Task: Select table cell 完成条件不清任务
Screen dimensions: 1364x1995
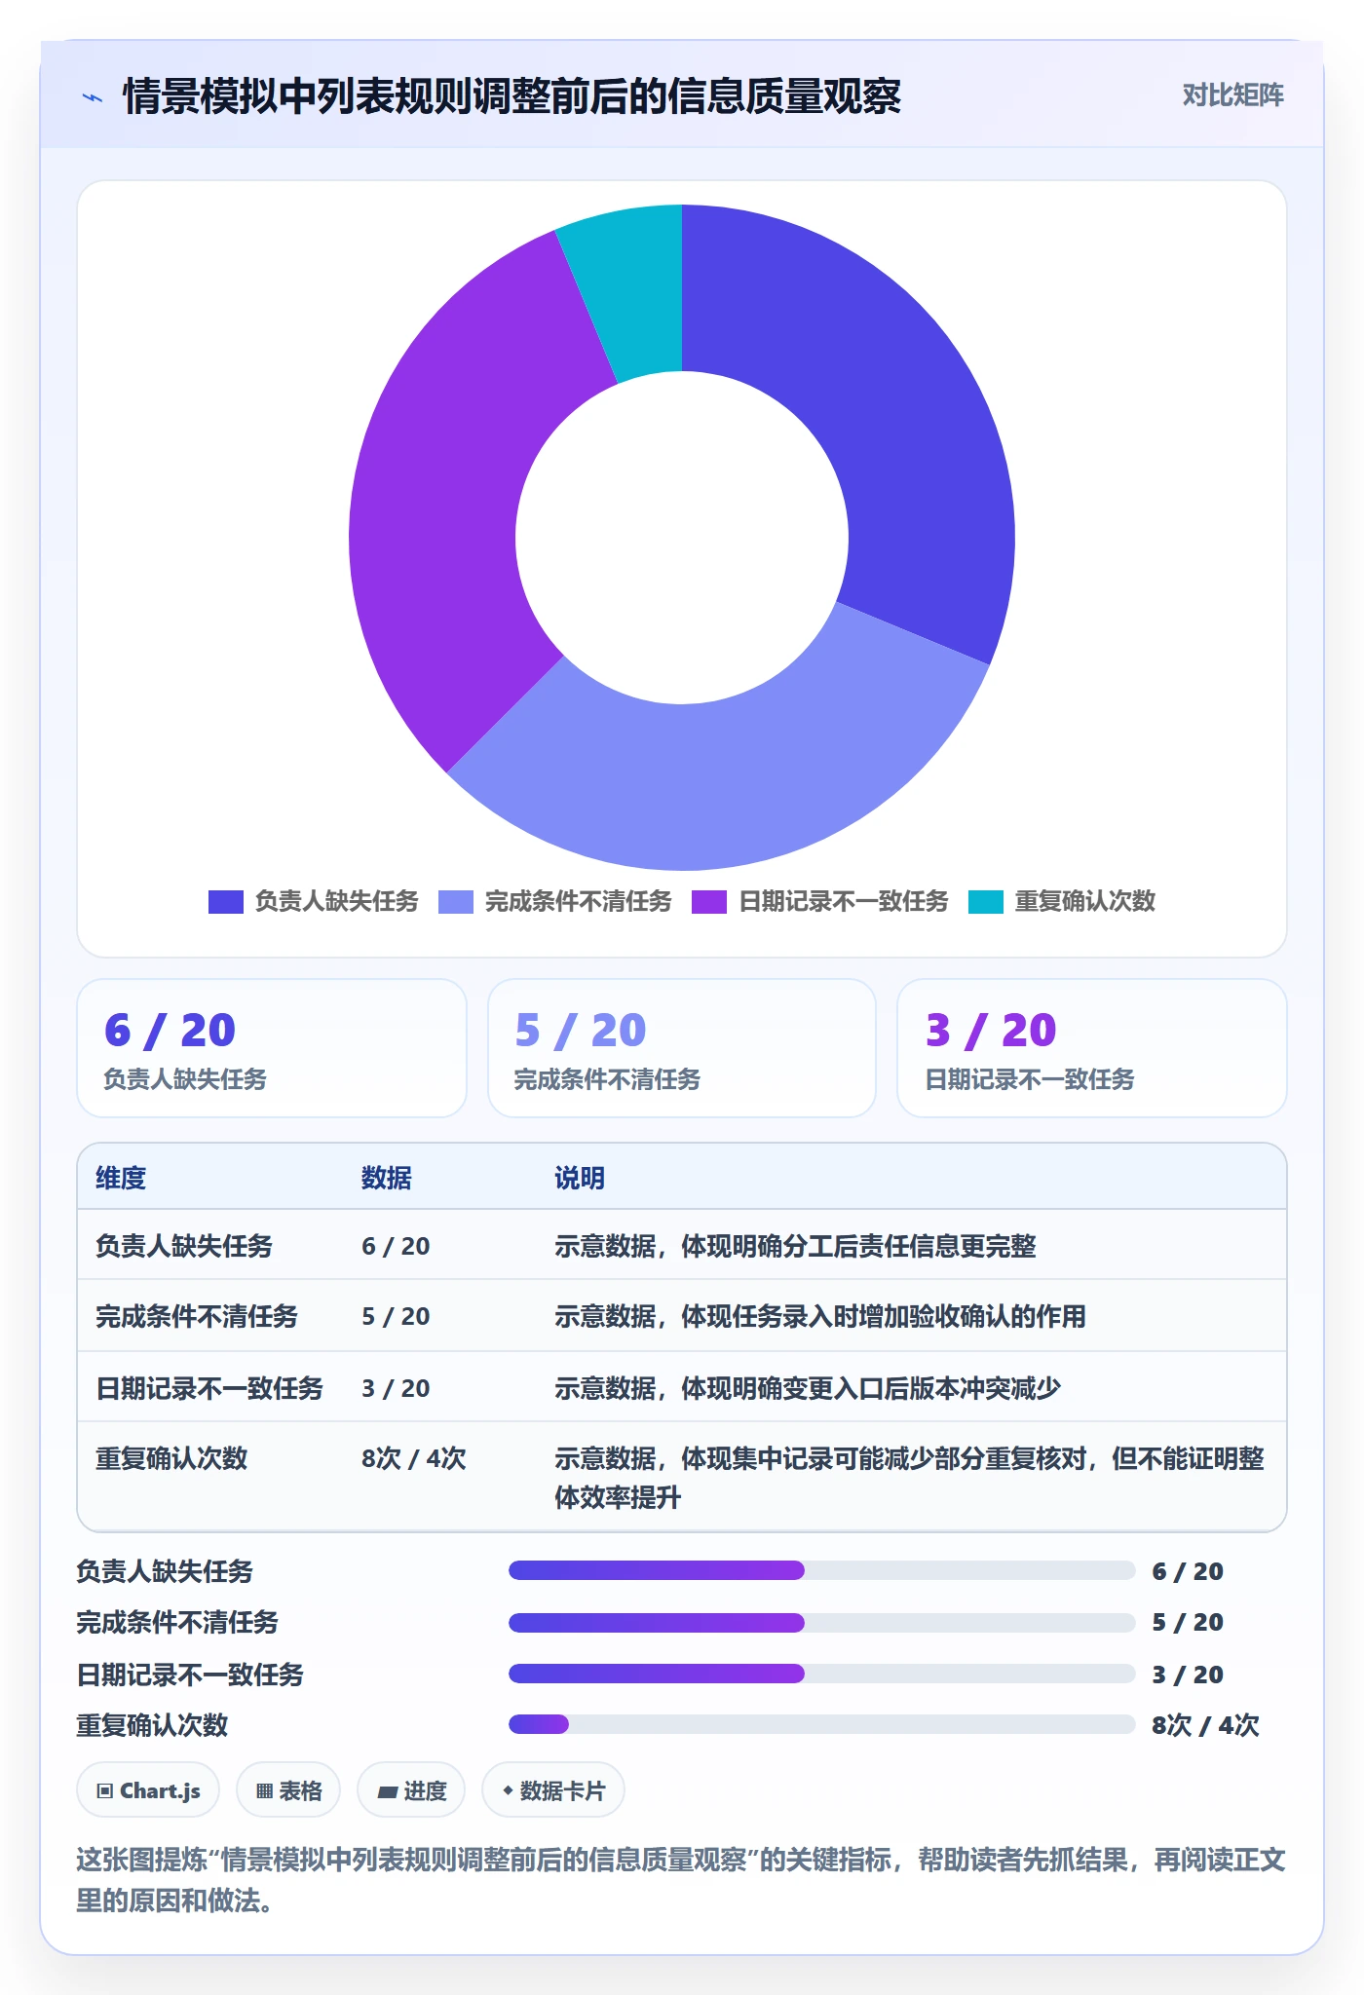Action: point(197,1316)
